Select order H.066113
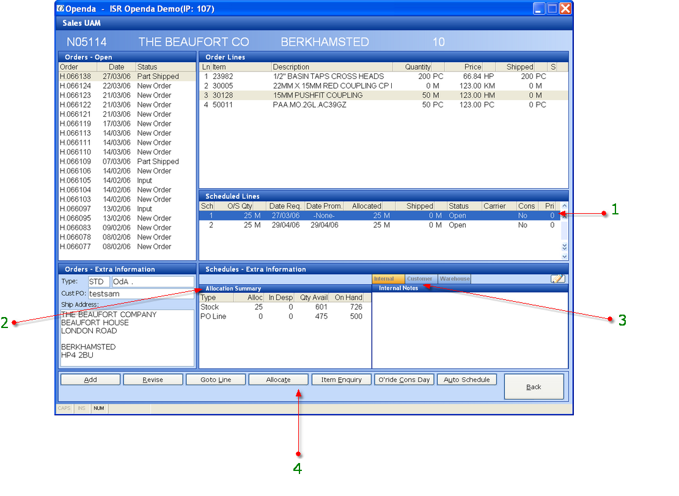679x496 pixels. pyautogui.click(x=127, y=133)
